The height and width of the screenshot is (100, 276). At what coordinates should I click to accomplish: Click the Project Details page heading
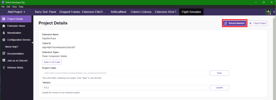point(53,23)
